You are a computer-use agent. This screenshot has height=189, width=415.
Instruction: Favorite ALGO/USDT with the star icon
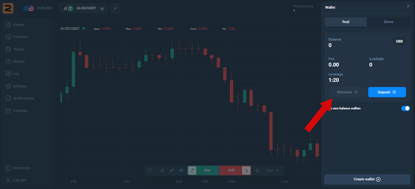click(102, 8)
